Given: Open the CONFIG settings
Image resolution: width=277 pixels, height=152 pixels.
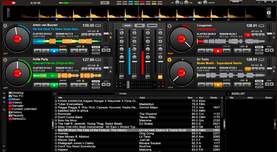Looking at the screenshot, I should click(x=235, y=2).
